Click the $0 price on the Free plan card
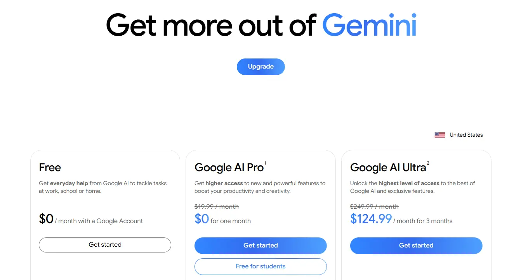This screenshot has height=280, width=521. click(x=45, y=219)
